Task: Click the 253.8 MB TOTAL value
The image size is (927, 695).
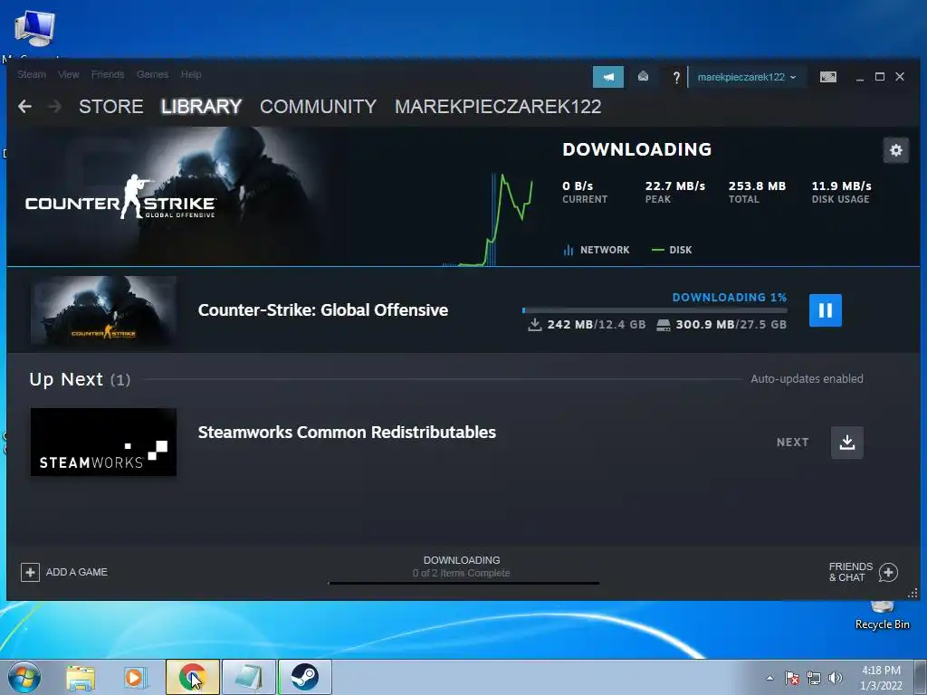Action: (758, 186)
